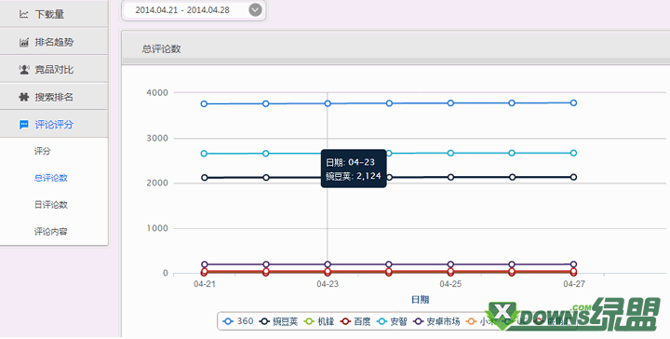Image resolution: width=670 pixels, height=339 pixels.
Task: Open the date range dropdown arrow
Action: click(x=255, y=10)
